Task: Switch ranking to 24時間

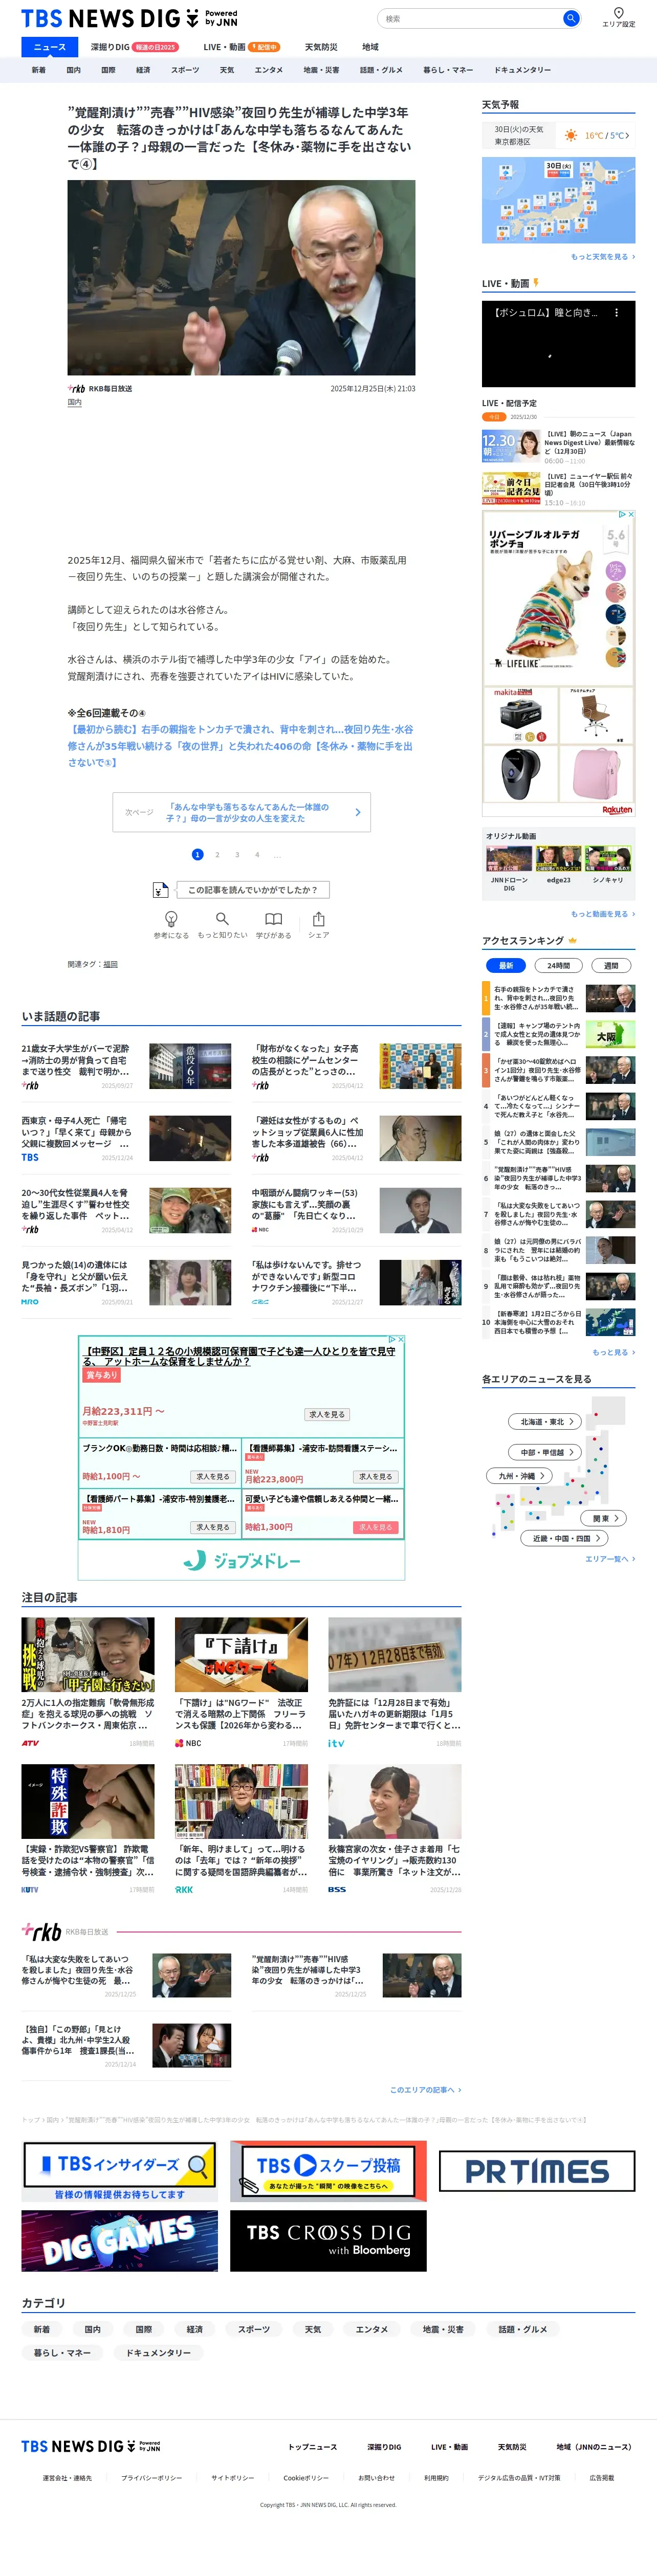Action: point(558,965)
